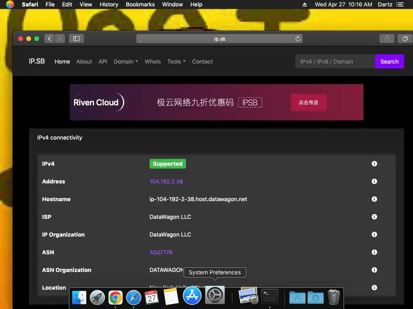413x309 pixels.
Task: Click the Dartz user name
Action: pyautogui.click(x=385, y=4)
